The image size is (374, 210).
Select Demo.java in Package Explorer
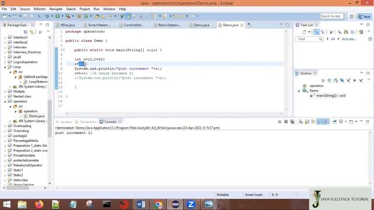[x=36, y=116]
